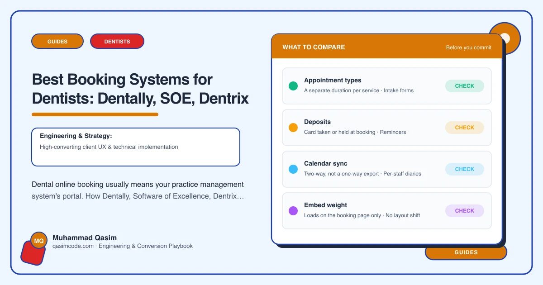Click the 'Engineering & Strategy:' heading

pos(76,136)
